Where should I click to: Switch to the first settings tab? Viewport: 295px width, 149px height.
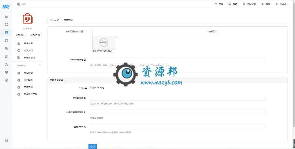(55, 20)
